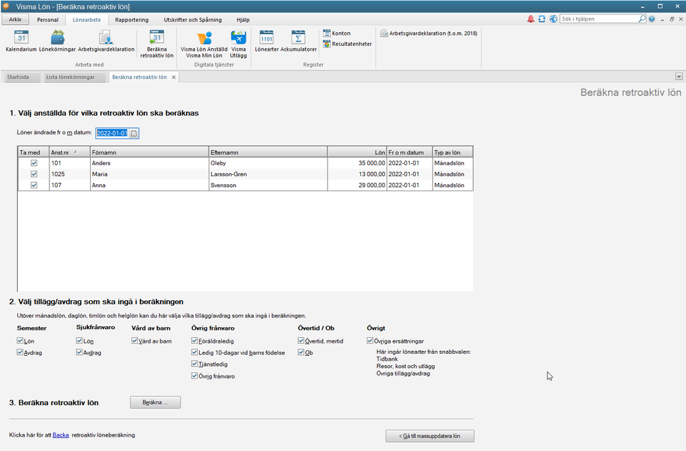
Task: Click the globe icon in title area
Action: coord(553,19)
